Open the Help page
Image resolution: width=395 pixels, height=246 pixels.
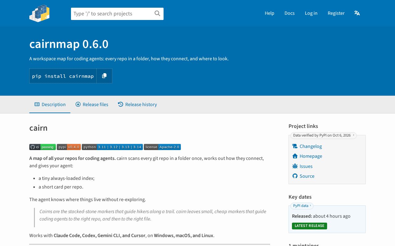tap(269, 13)
